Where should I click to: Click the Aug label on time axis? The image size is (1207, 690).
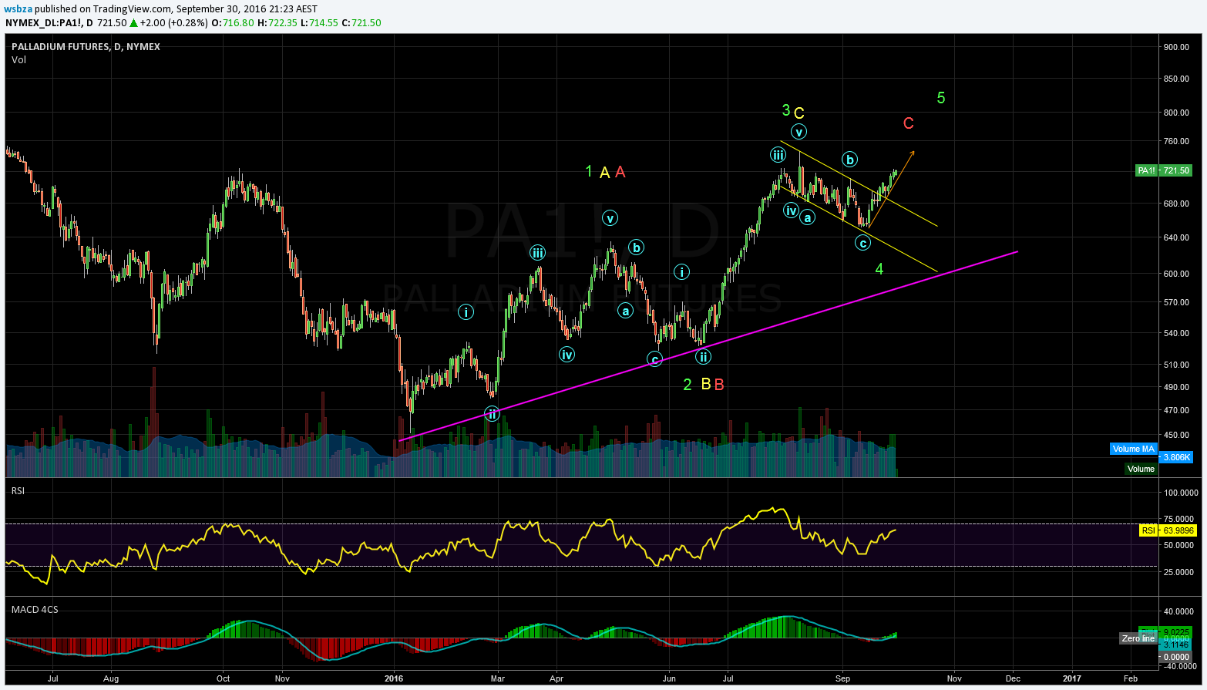tap(111, 679)
